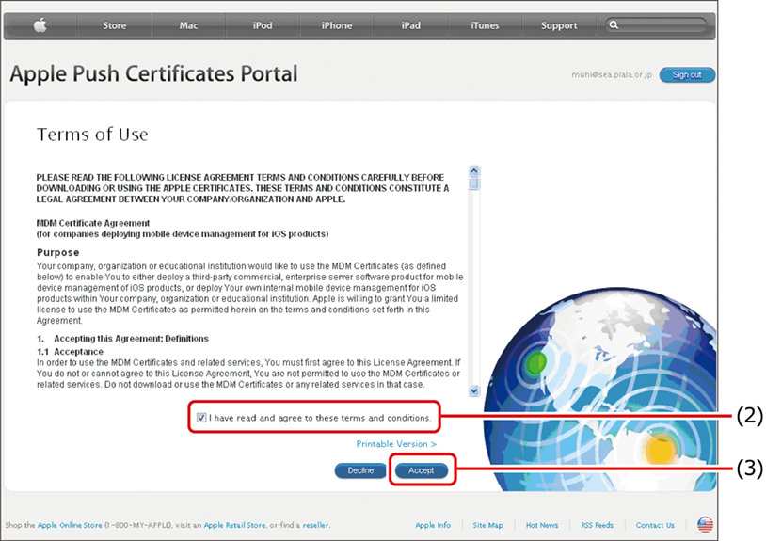
Task: Open the Store menu
Action: 114,25
